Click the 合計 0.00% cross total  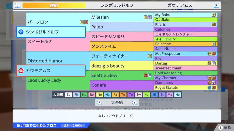(x=73, y=126)
